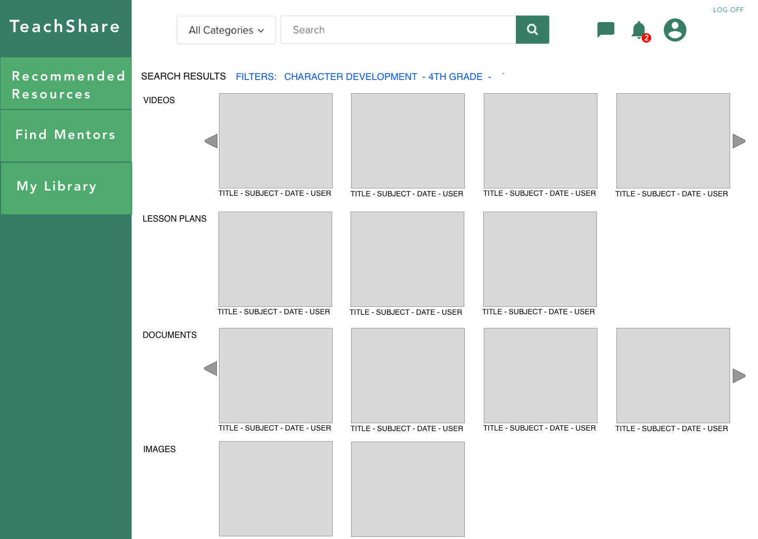The image size is (758, 539).
Task: Expand the All Categories dropdown
Action: point(226,30)
